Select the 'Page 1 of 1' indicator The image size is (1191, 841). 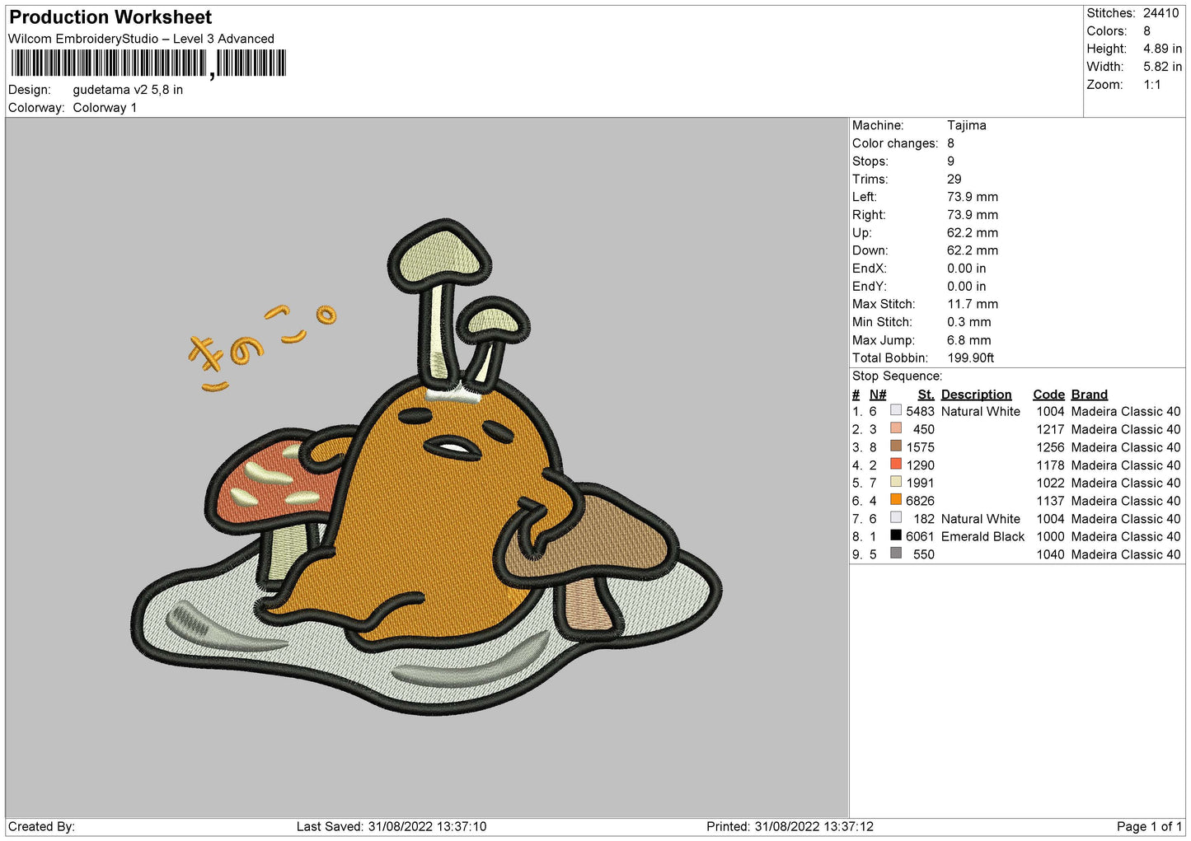[x=1149, y=827]
